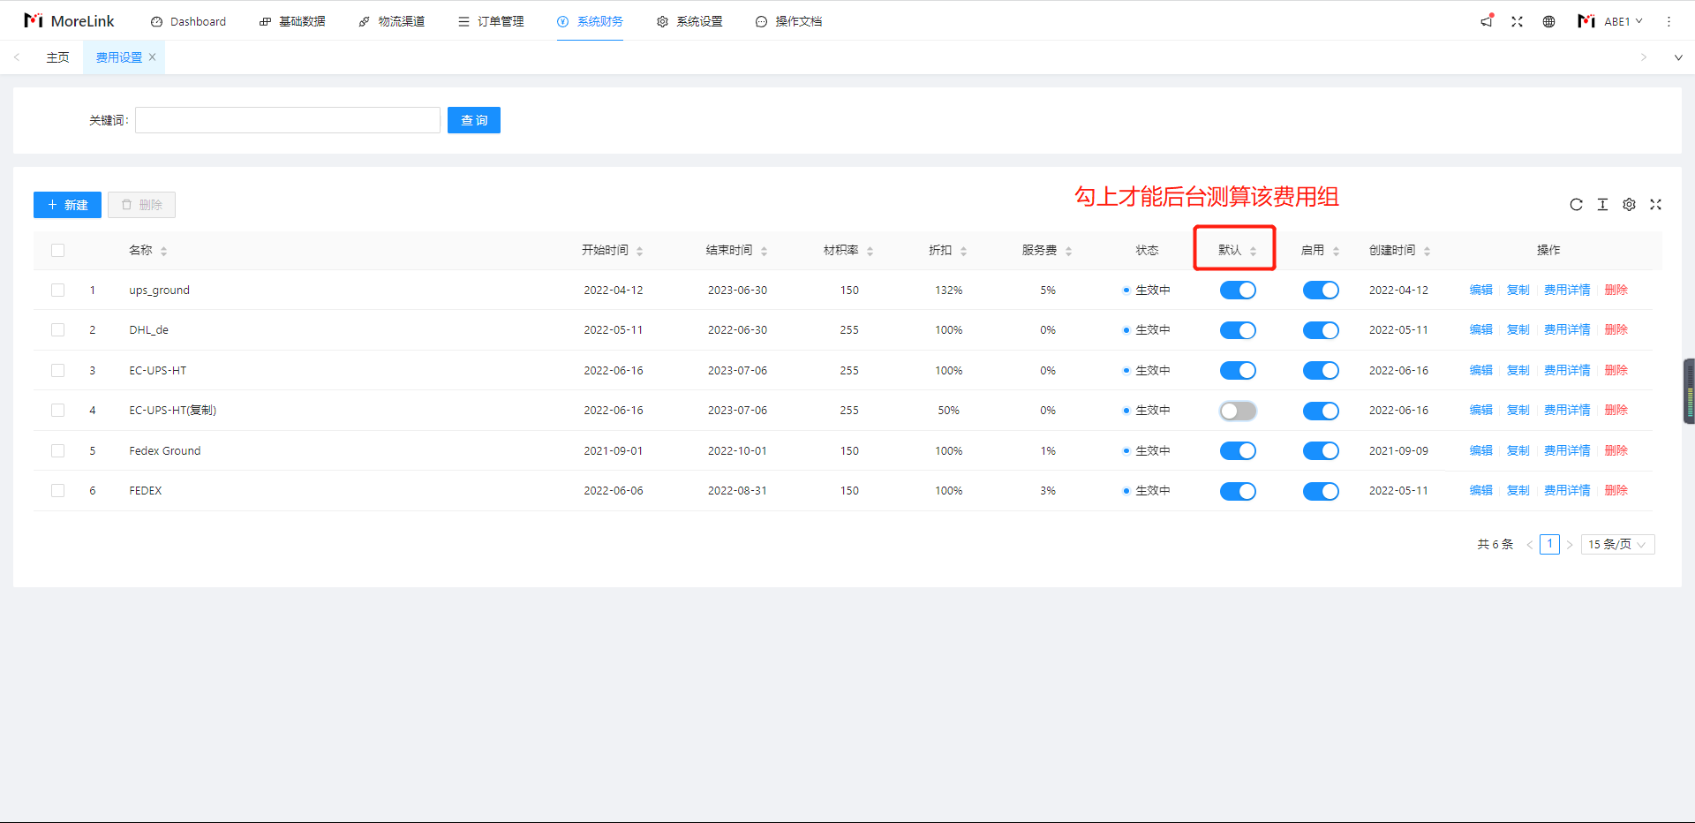Expand the tabs list chevron at far right
Viewport: 1695px width, 823px height.
(x=1677, y=57)
